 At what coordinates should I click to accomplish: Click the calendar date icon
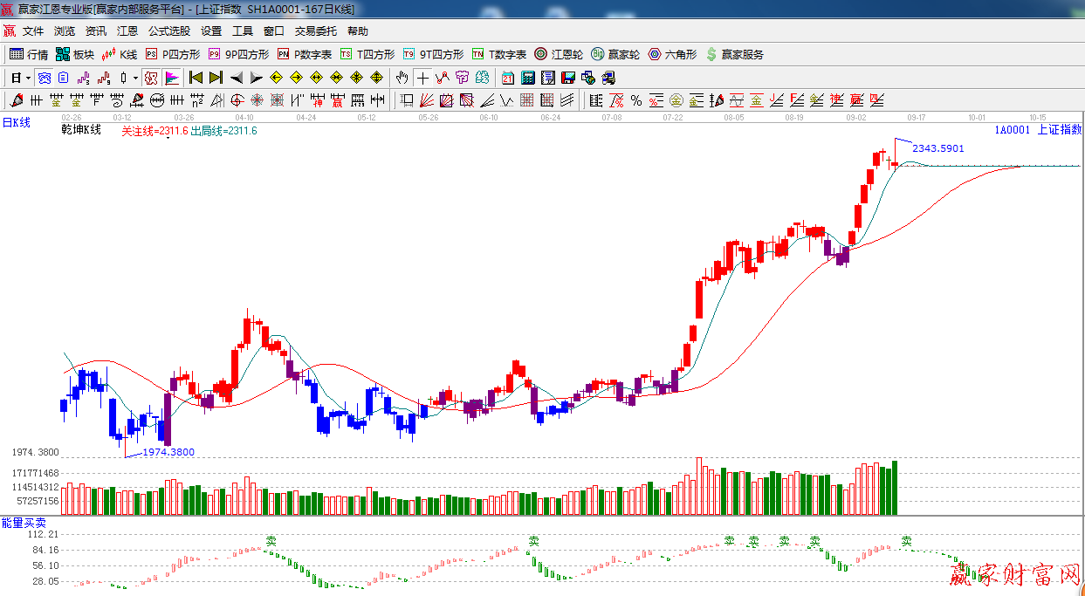pos(507,78)
